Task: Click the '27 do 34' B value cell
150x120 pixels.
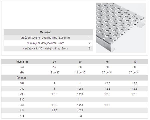Action: 134,72
